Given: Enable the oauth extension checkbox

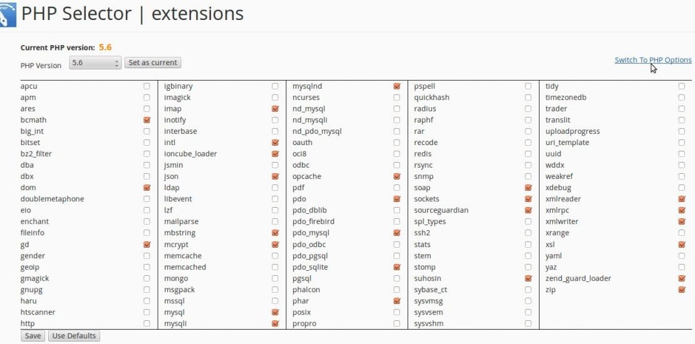Looking at the screenshot, I should [397, 143].
